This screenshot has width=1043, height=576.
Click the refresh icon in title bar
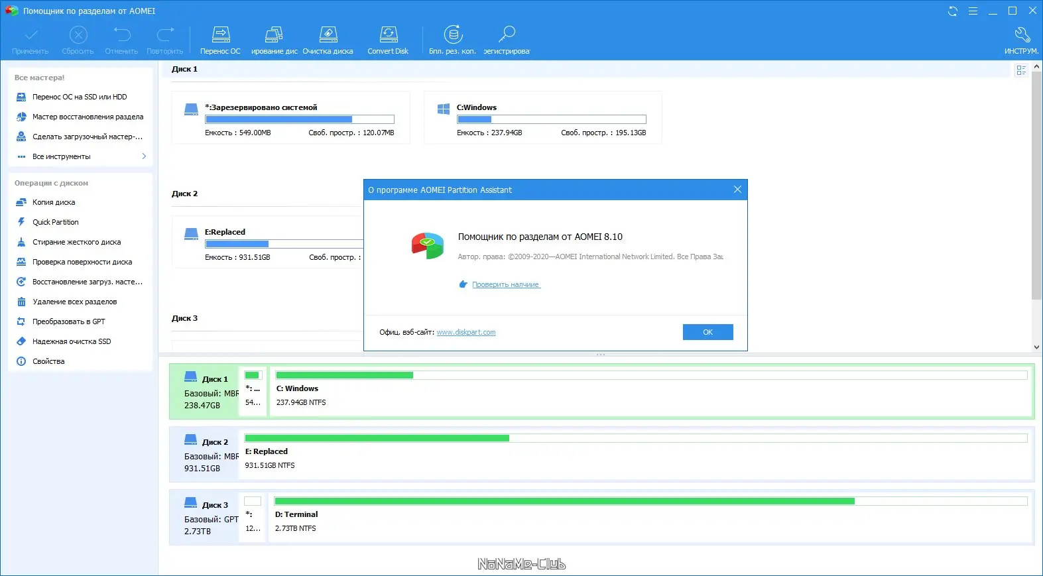953,11
